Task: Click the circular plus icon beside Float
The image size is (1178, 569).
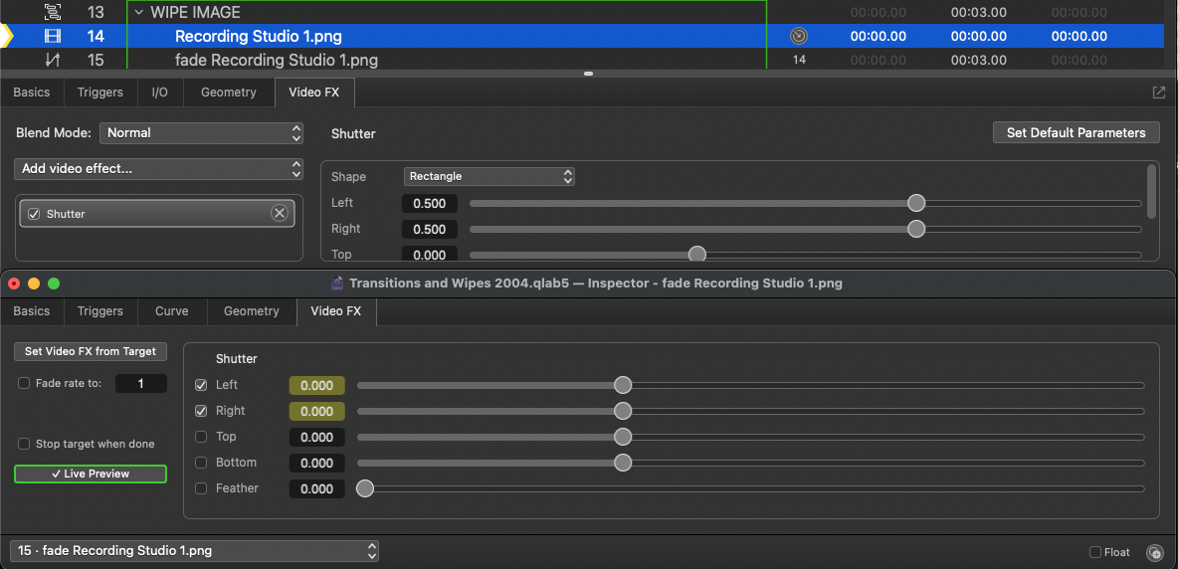Action: [x=1154, y=552]
